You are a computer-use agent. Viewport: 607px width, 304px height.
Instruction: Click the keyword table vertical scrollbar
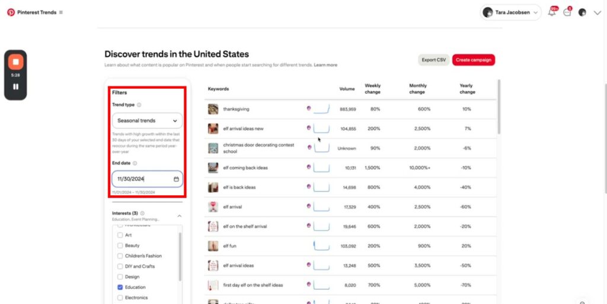(499, 106)
